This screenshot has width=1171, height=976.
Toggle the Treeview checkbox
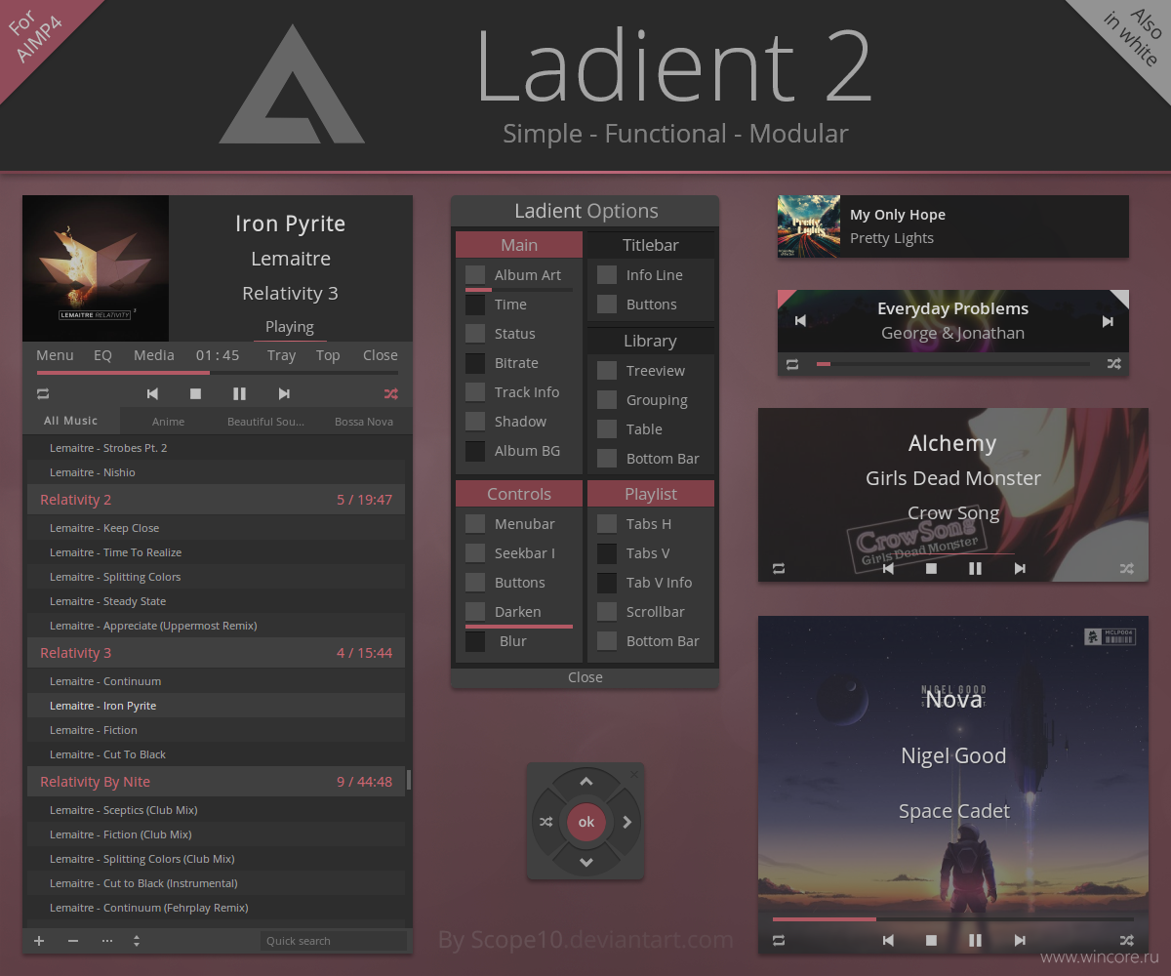coord(607,371)
